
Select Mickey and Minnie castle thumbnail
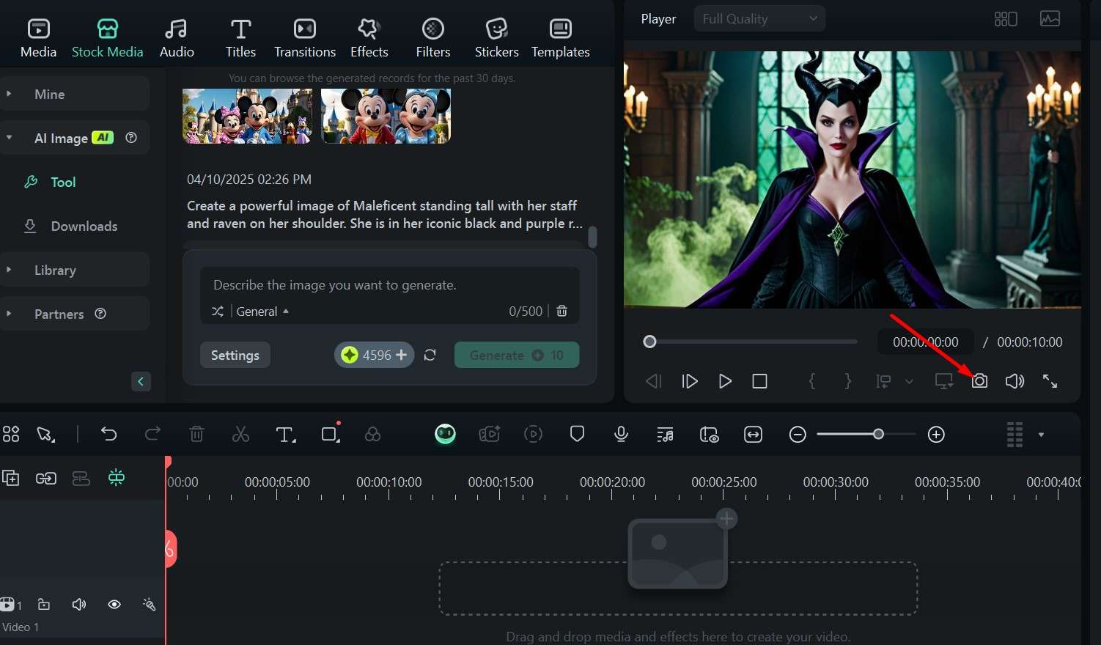(x=247, y=116)
